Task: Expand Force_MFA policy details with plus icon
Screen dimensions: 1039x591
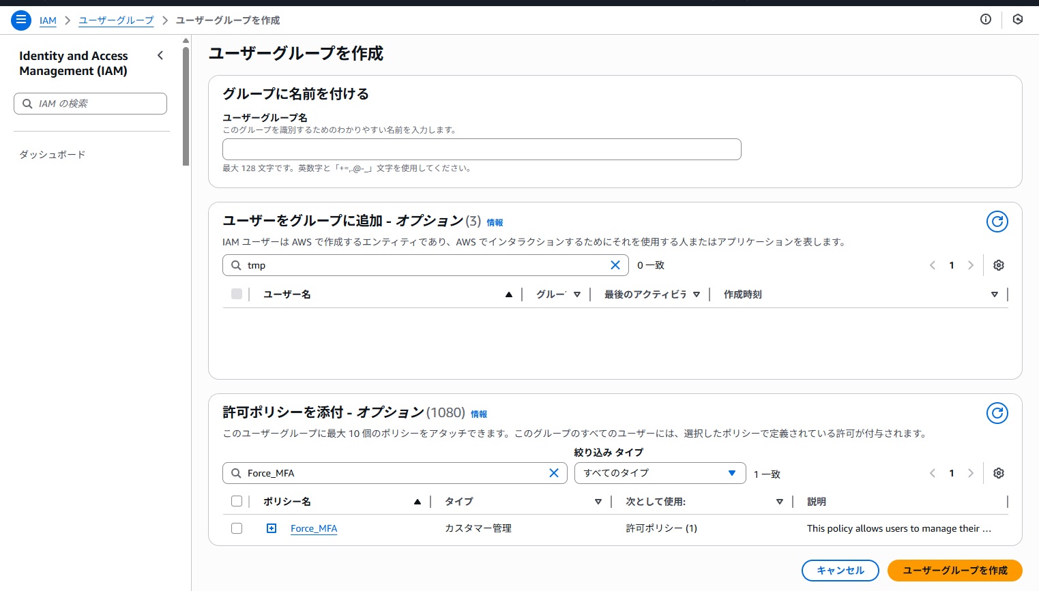Action: [272, 528]
